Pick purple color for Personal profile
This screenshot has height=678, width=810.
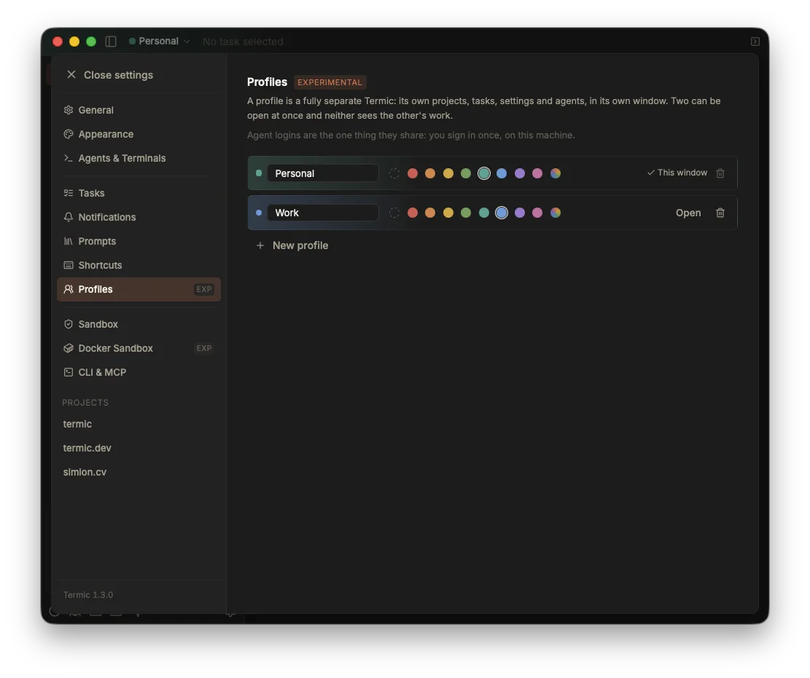click(520, 173)
